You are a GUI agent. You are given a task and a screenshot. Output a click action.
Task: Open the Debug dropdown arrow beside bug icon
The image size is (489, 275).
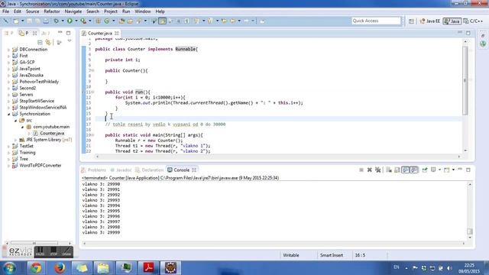(63, 21)
